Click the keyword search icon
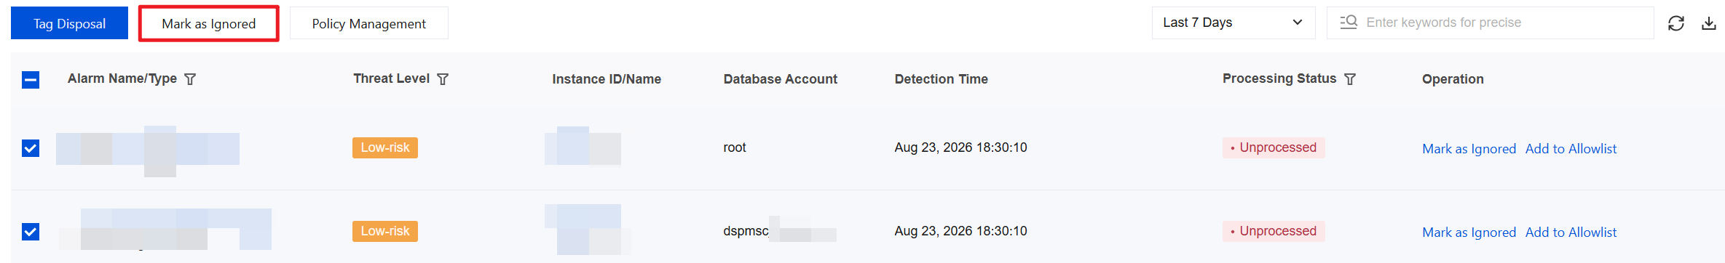This screenshot has width=1725, height=263. coord(1349,23)
